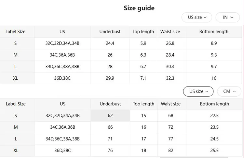Click the 24.4 underbust value
244x158 pixels.
tap(110, 43)
